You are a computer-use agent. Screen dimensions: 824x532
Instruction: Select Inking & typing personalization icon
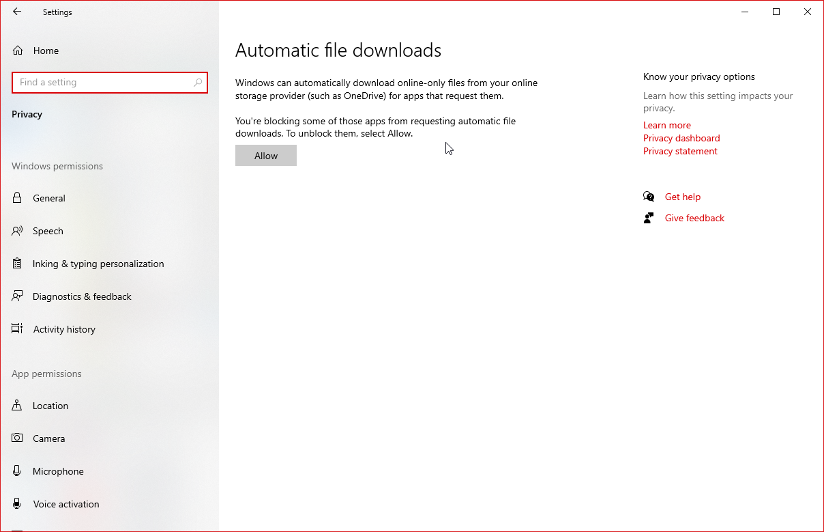(x=17, y=264)
